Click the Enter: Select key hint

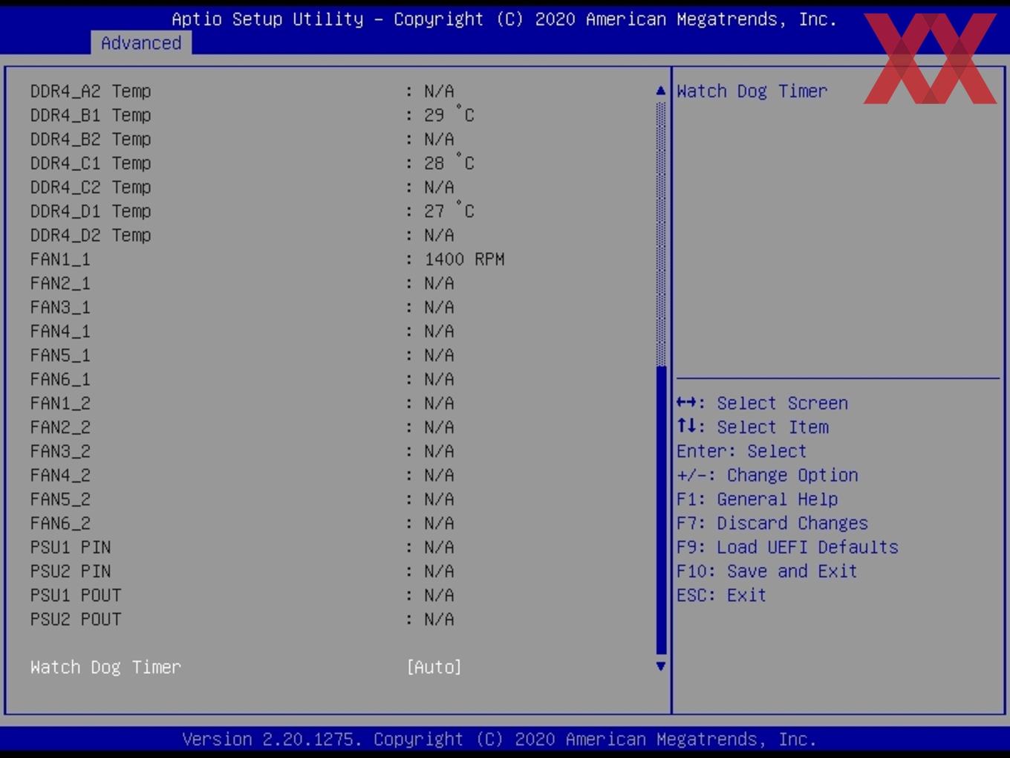pyautogui.click(x=741, y=451)
